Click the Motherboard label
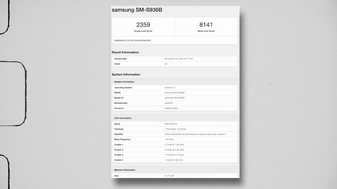Viewport: 337px width, 189px height. pyautogui.click(x=120, y=103)
